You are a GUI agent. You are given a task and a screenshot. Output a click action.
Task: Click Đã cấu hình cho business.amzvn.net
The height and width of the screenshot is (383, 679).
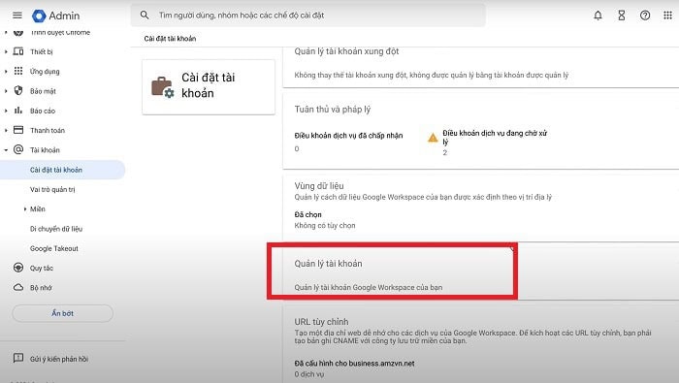coord(354,364)
